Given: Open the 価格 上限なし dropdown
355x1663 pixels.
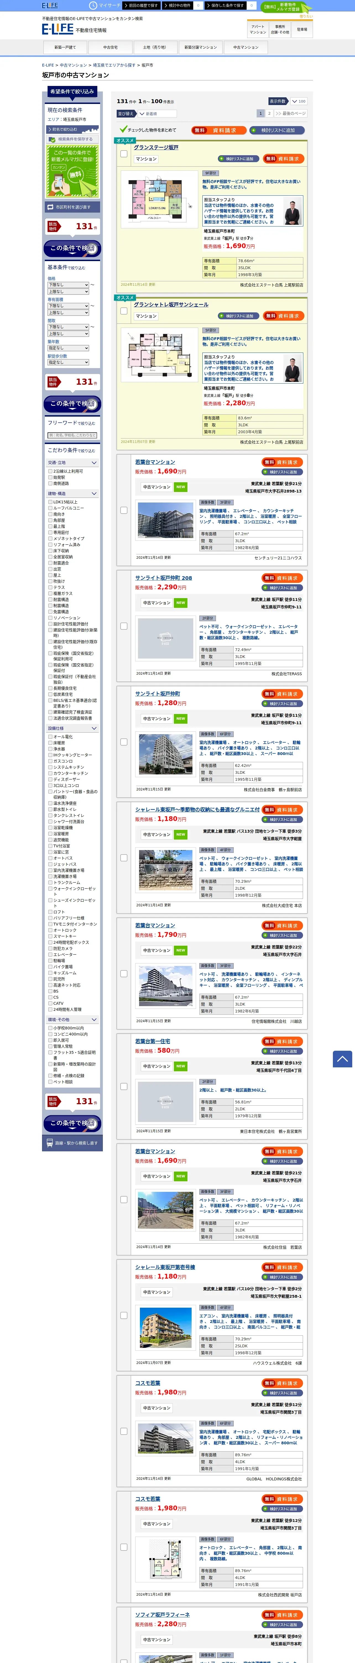Looking at the screenshot, I should (68, 292).
